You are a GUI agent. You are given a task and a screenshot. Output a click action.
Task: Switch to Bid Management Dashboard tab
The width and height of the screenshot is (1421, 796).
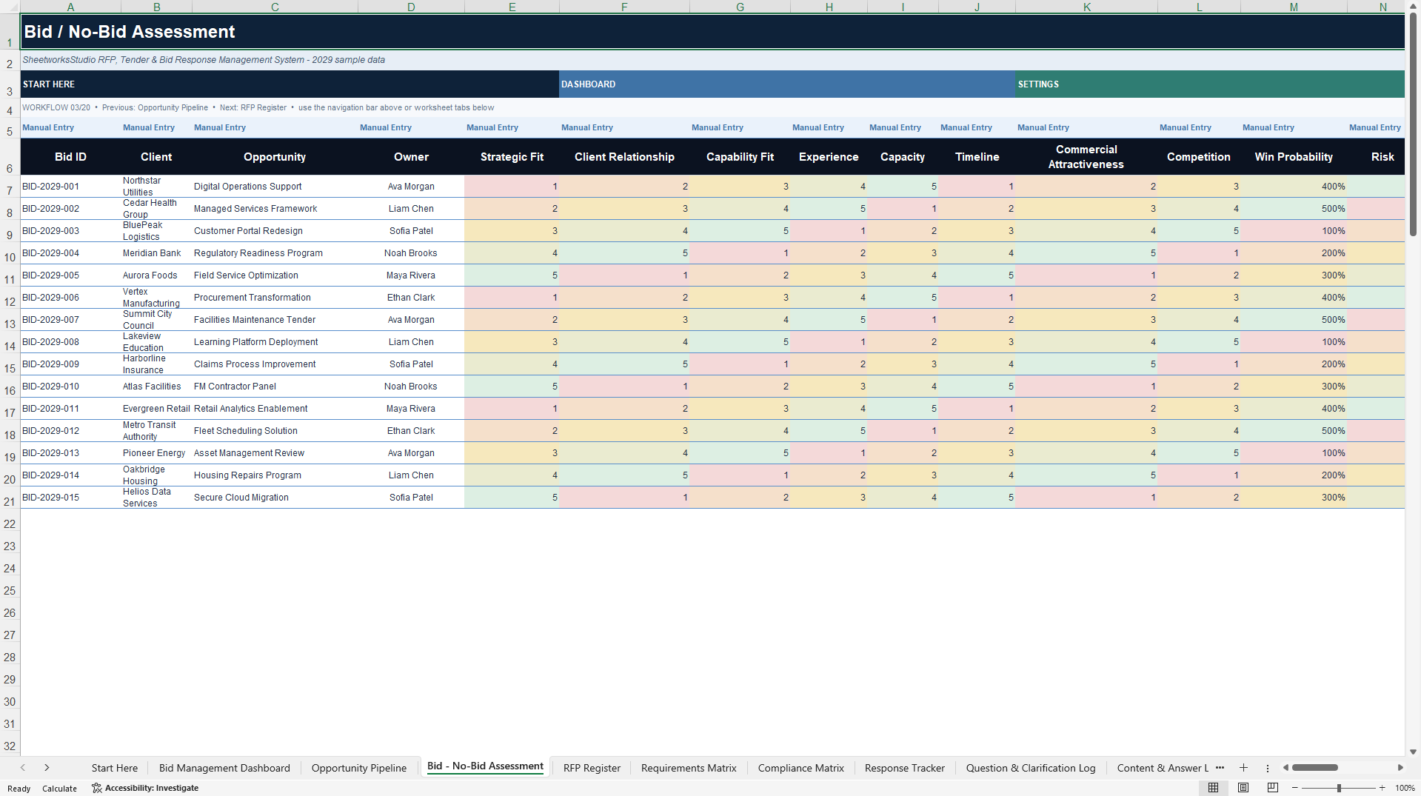224,768
